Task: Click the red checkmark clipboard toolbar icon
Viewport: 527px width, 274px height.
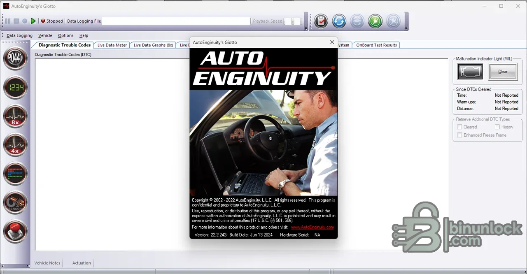Action: pos(321,21)
